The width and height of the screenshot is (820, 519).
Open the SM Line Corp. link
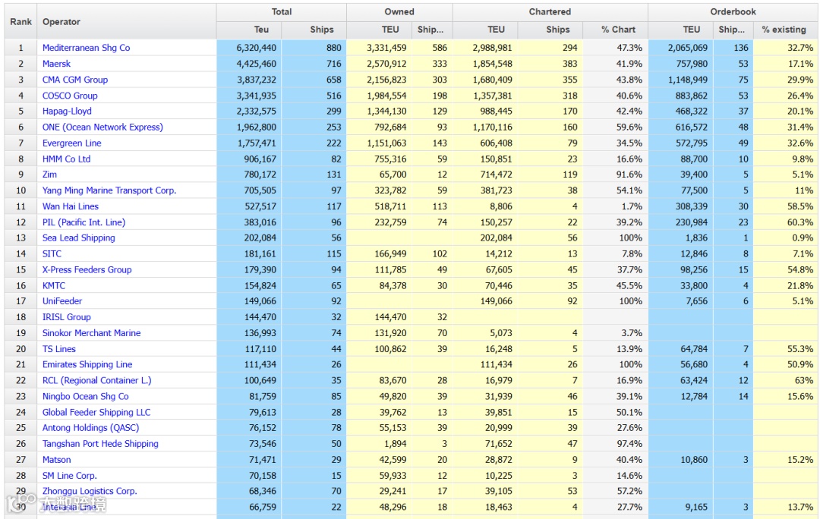tap(70, 476)
